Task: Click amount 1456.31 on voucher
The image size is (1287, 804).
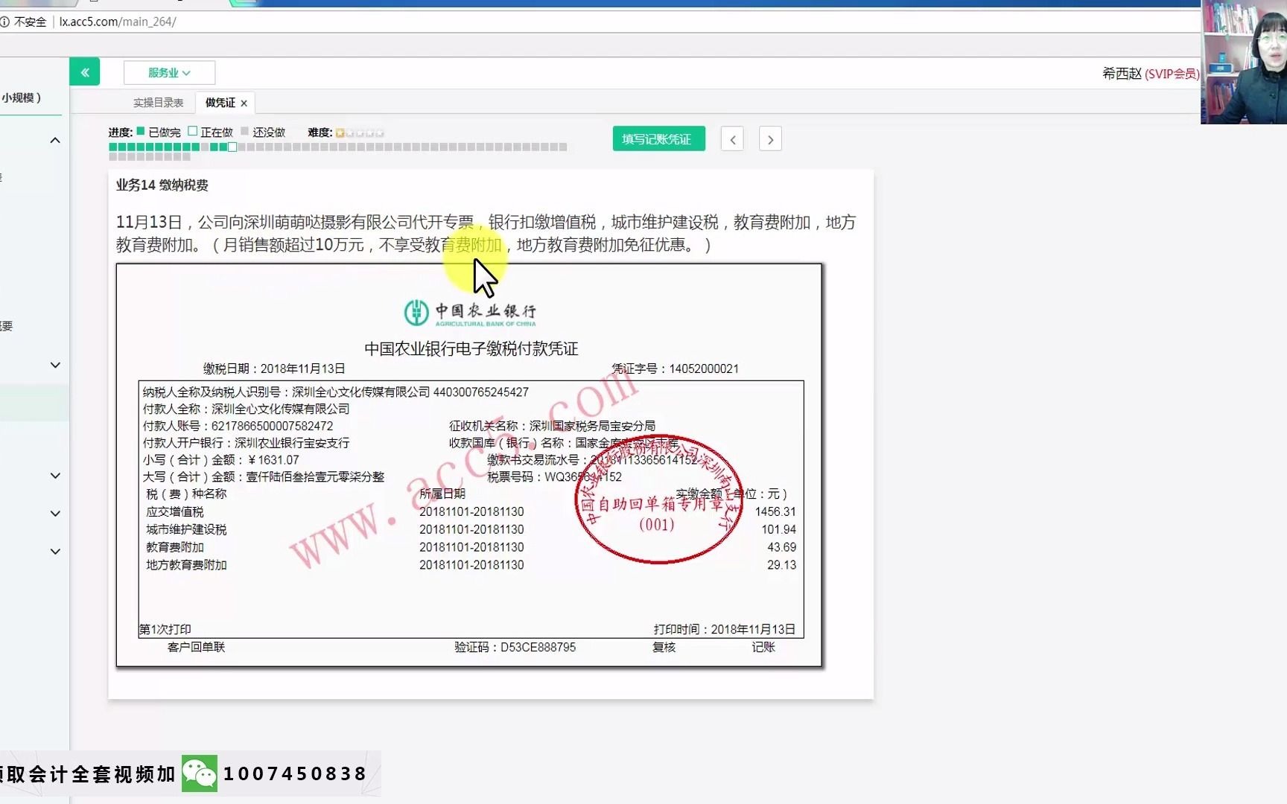Action: pos(775,511)
